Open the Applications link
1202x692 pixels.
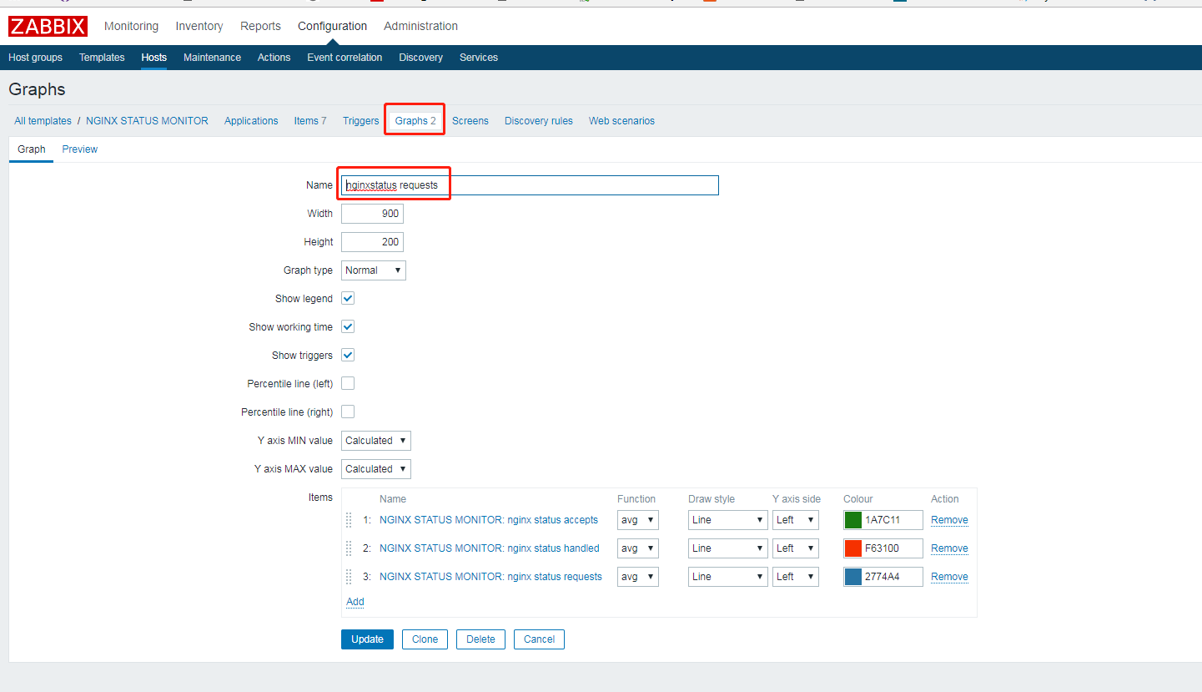click(x=251, y=121)
